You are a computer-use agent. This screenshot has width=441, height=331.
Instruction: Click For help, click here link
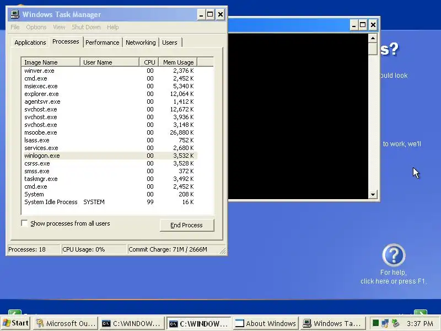click(394, 277)
